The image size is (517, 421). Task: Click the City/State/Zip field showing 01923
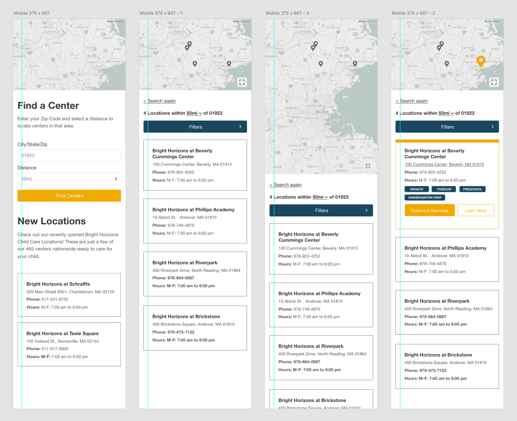coord(69,156)
